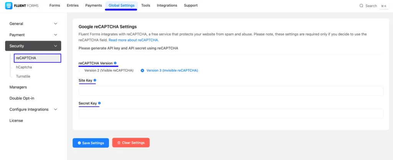Select Version 2 (Visible reCAPTCHA) radio
The width and height of the screenshot is (393, 160).
coord(81,71)
